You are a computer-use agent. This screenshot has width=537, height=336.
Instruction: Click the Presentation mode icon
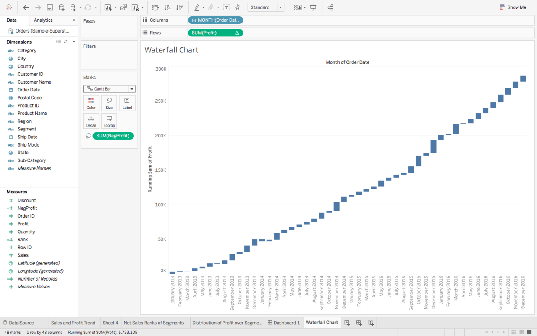pyautogui.click(x=313, y=7)
